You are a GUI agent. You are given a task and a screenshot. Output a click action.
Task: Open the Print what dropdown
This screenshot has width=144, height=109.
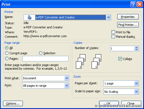click(x=66, y=78)
